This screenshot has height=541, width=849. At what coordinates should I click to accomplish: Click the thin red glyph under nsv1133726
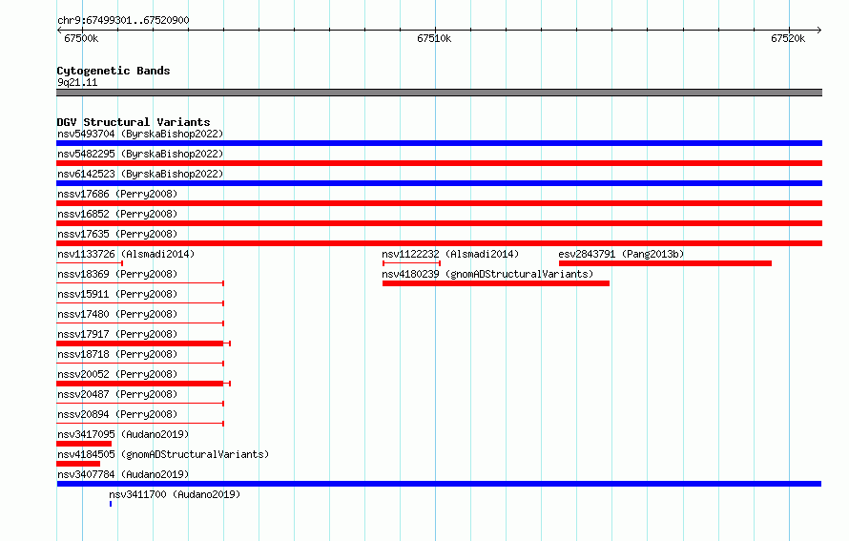click(90, 263)
